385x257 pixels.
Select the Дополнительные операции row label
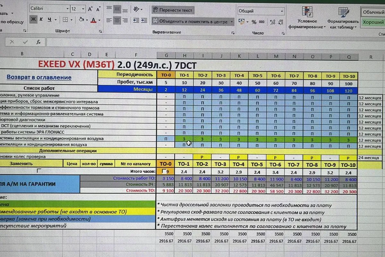pyautogui.click(x=68, y=150)
